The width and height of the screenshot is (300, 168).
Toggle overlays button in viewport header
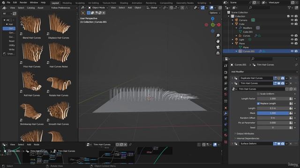click(211, 8)
